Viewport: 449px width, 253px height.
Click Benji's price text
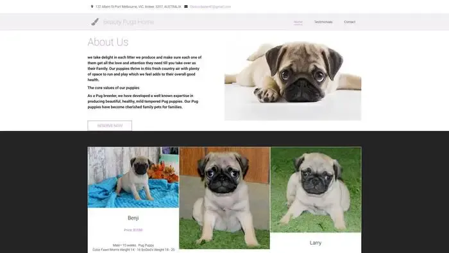[x=133, y=230]
